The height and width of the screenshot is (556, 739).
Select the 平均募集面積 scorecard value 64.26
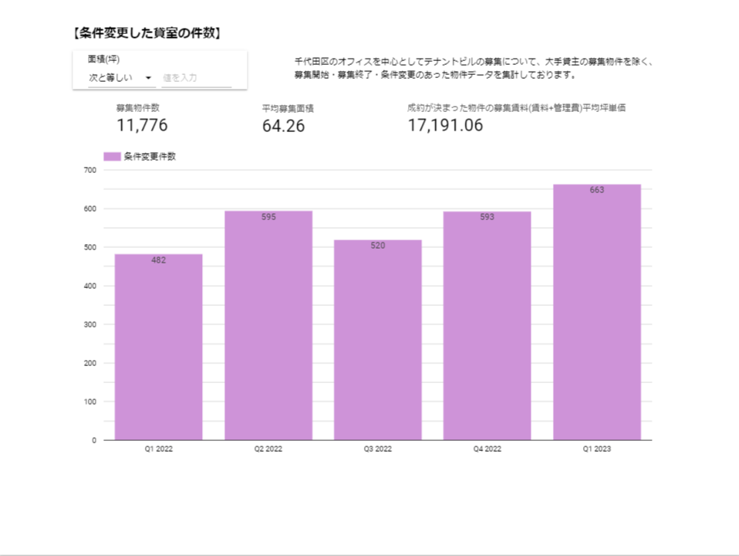pos(283,126)
